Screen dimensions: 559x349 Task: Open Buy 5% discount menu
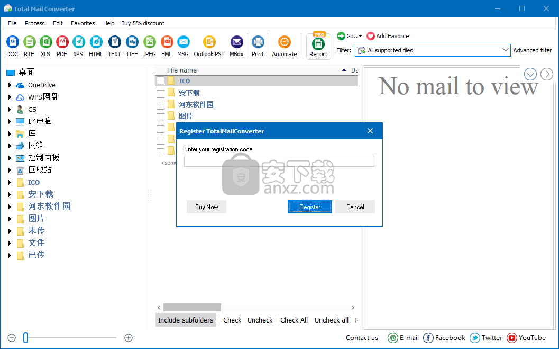point(143,23)
